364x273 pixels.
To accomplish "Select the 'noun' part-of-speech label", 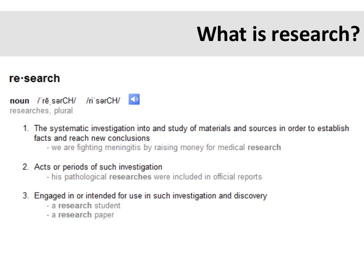I will (x=19, y=101).
